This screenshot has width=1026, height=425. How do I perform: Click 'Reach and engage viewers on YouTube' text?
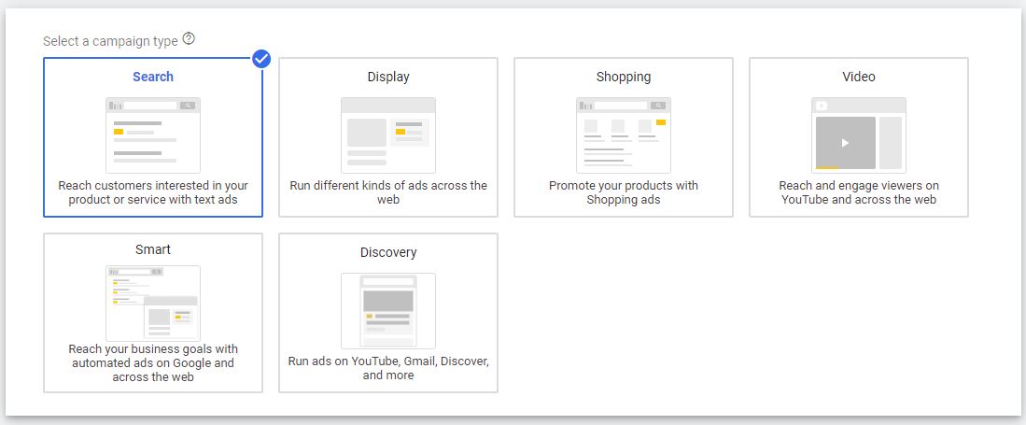pyautogui.click(x=858, y=192)
